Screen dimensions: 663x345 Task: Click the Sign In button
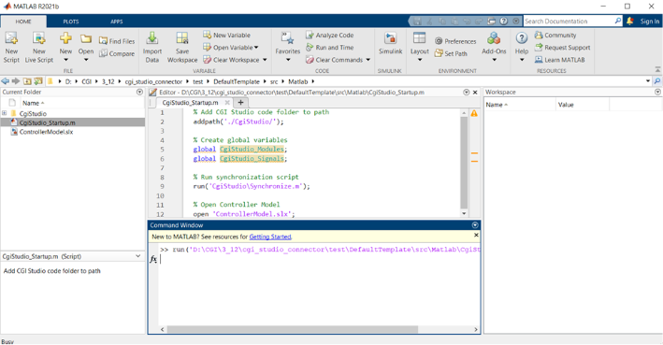pyautogui.click(x=650, y=22)
